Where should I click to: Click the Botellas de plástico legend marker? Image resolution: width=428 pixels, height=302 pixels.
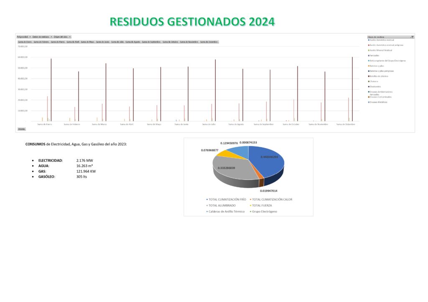[x=368, y=76]
